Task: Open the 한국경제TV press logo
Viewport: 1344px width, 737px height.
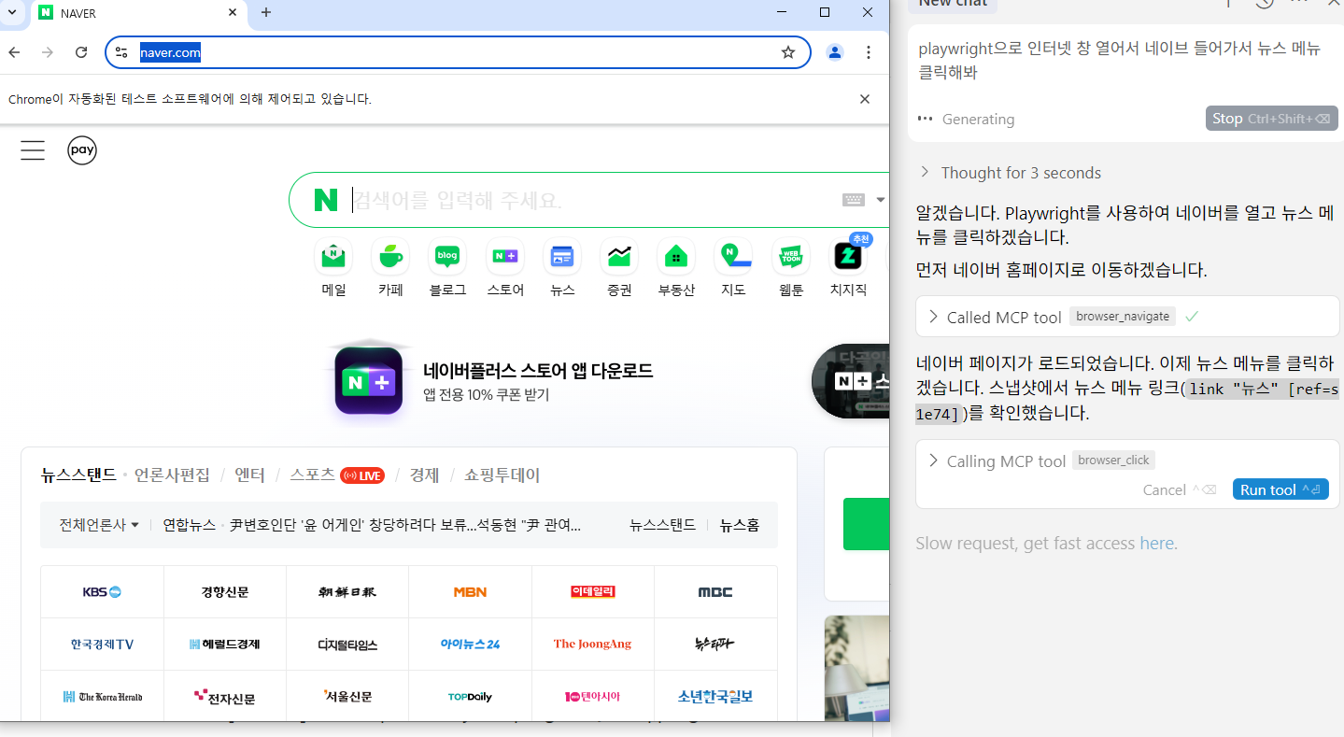Action: click(102, 644)
